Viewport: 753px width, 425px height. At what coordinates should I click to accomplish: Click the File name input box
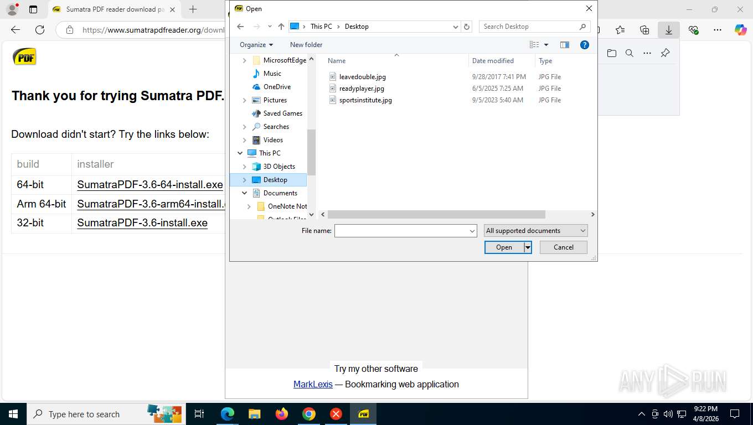(401, 231)
